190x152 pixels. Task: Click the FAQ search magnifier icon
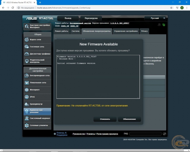click(164, 134)
